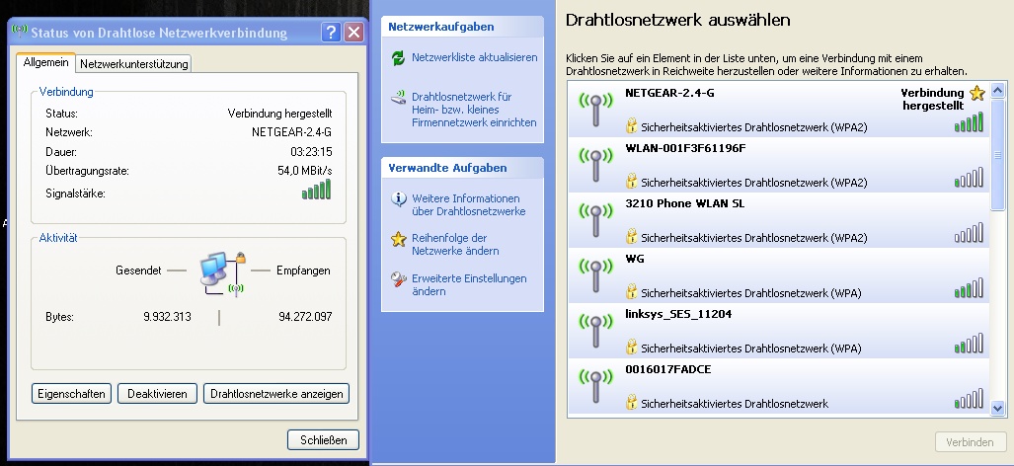The image size is (1014, 466).
Task: Click the refresh network list icon
Action: coord(398,58)
